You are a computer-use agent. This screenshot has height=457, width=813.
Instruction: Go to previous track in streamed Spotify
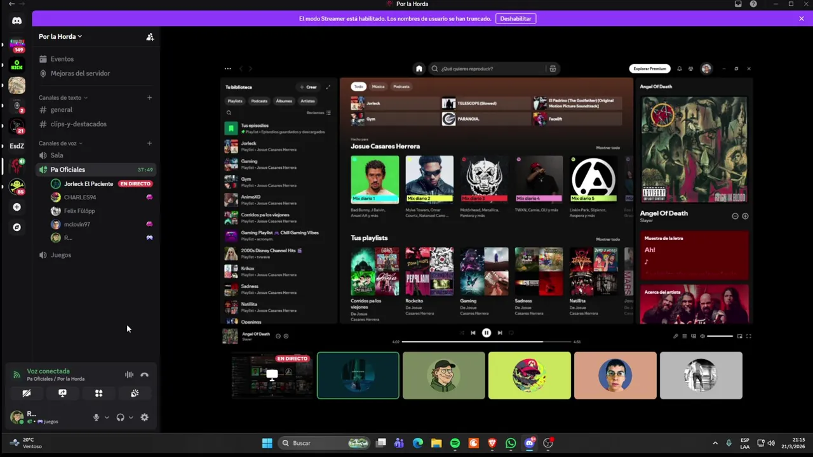(x=473, y=333)
